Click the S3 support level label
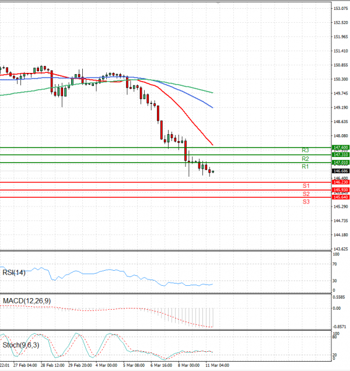The height and width of the screenshot is (371, 350). 306,201
